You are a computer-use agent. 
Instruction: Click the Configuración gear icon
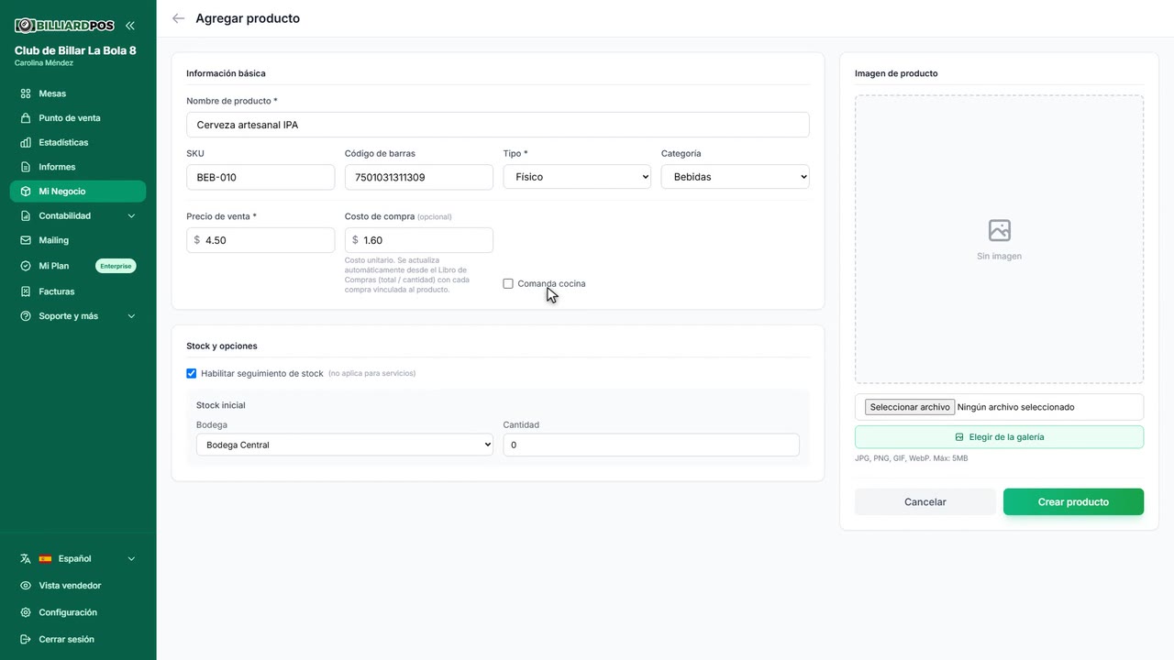26,612
